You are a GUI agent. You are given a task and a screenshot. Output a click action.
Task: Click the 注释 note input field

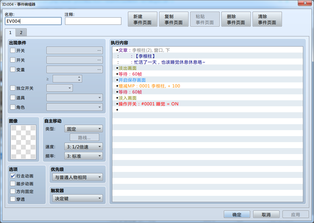pyautogui.click(x=93, y=21)
